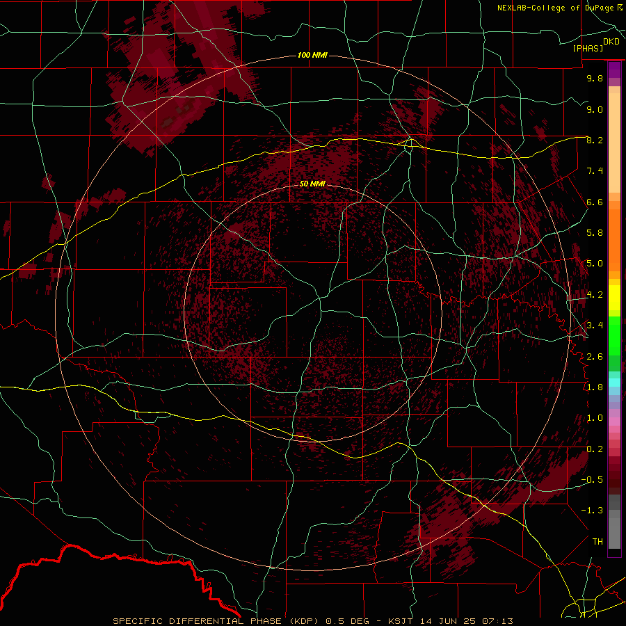Select the -1.3 scale value

[x=592, y=511]
